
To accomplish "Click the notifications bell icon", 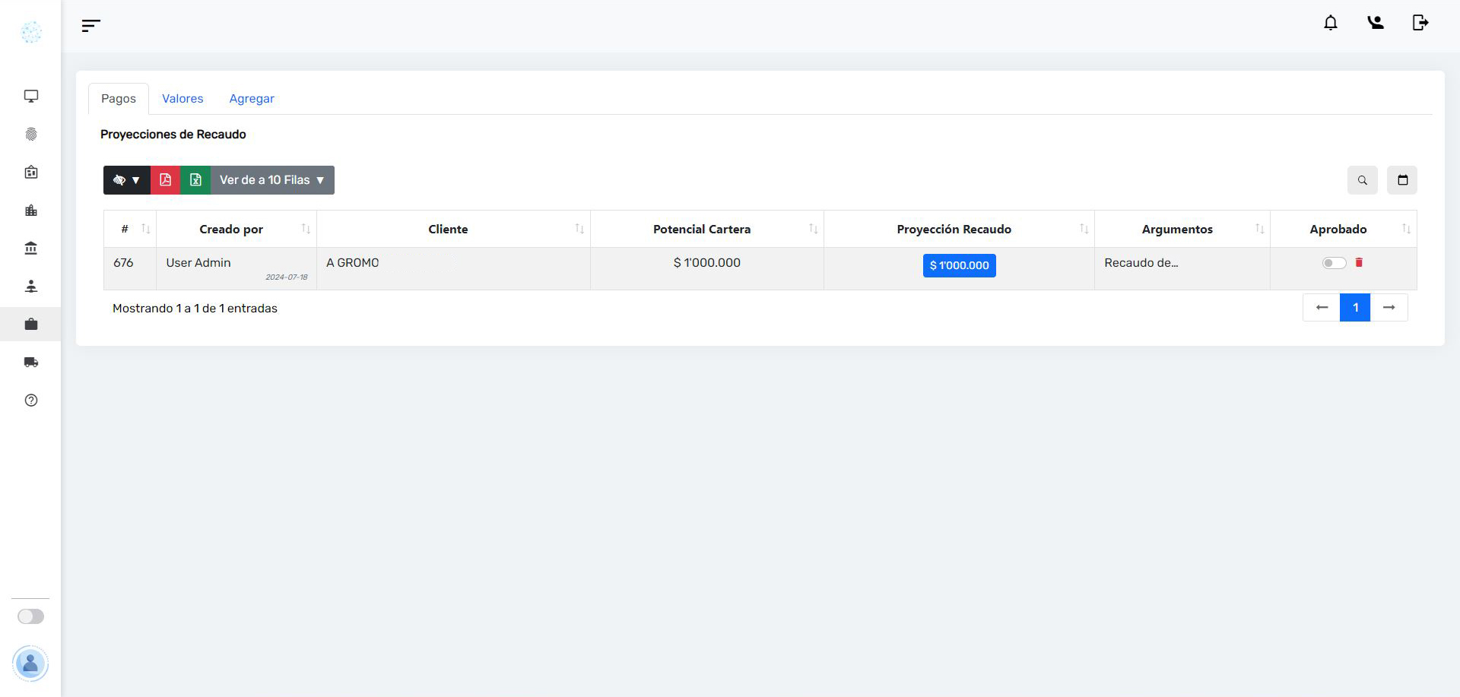I will click(1330, 23).
